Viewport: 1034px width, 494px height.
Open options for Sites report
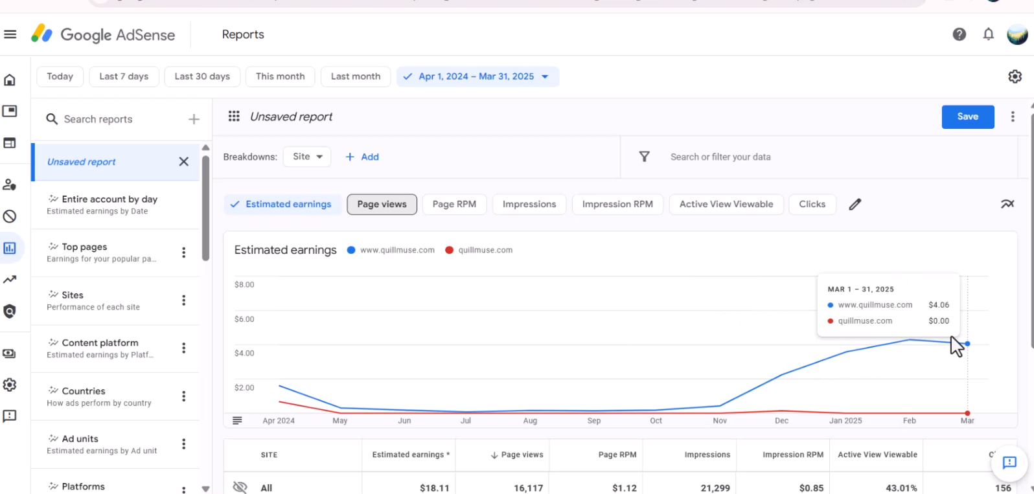tap(184, 300)
